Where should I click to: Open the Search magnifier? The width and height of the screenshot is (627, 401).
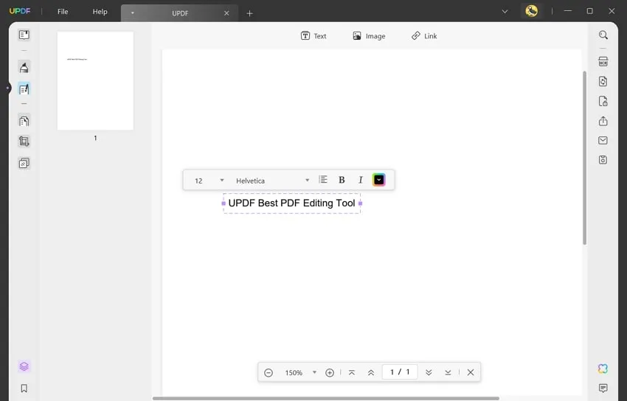pyautogui.click(x=603, y=35)
